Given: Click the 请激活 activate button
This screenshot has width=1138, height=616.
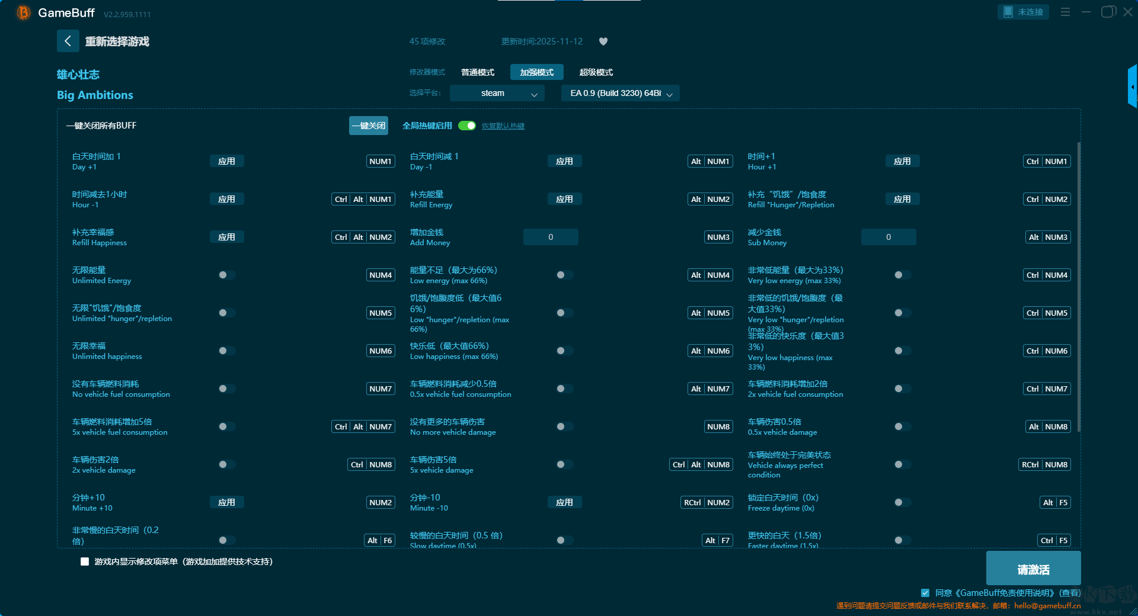Looking at the screenshot, I should tap(1034, 569).
